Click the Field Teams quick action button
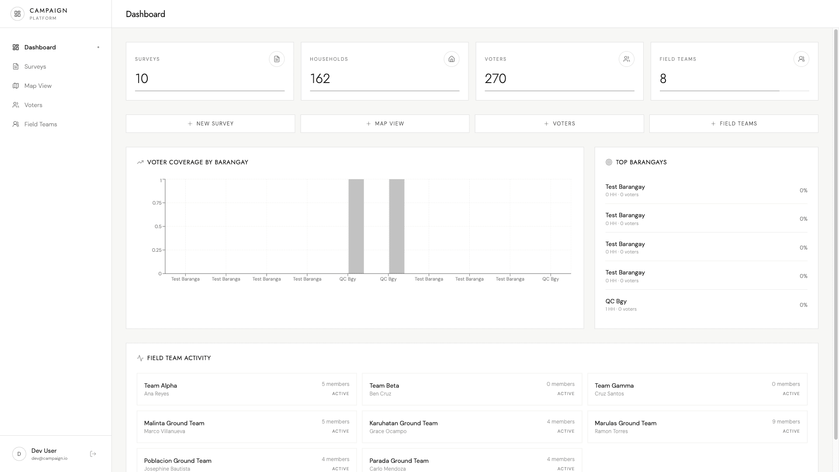The height and width of the screenshot is (472, 839). coord(734,124)
